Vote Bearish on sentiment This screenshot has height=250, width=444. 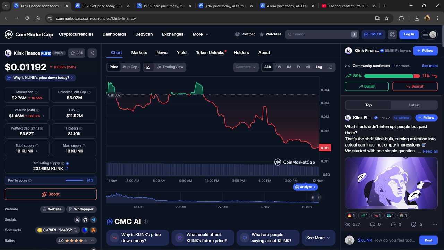pos(415,86)
